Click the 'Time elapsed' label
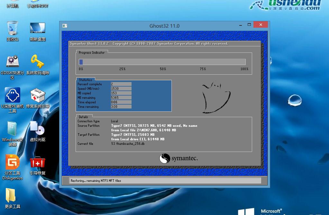The width and height of the screenshot is (329, 215). 87,102
